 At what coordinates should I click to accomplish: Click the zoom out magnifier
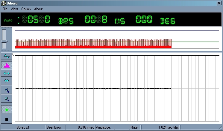(x=7, y=98)
